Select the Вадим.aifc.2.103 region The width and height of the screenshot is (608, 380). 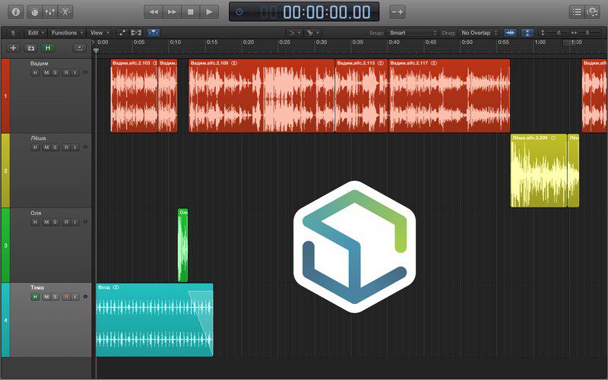pyautogui.click(x=135, y=96)
